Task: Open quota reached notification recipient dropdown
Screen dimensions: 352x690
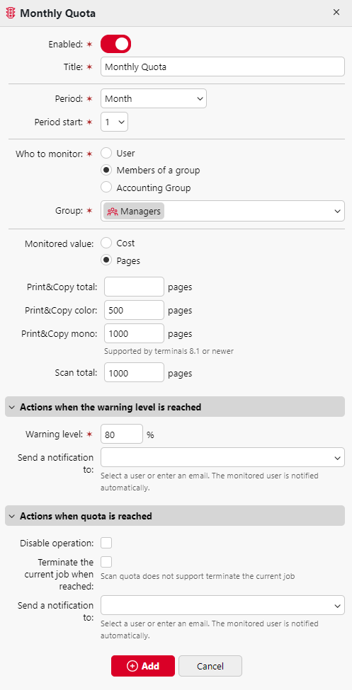Action: pyautogui.click(x=223, y=606)
